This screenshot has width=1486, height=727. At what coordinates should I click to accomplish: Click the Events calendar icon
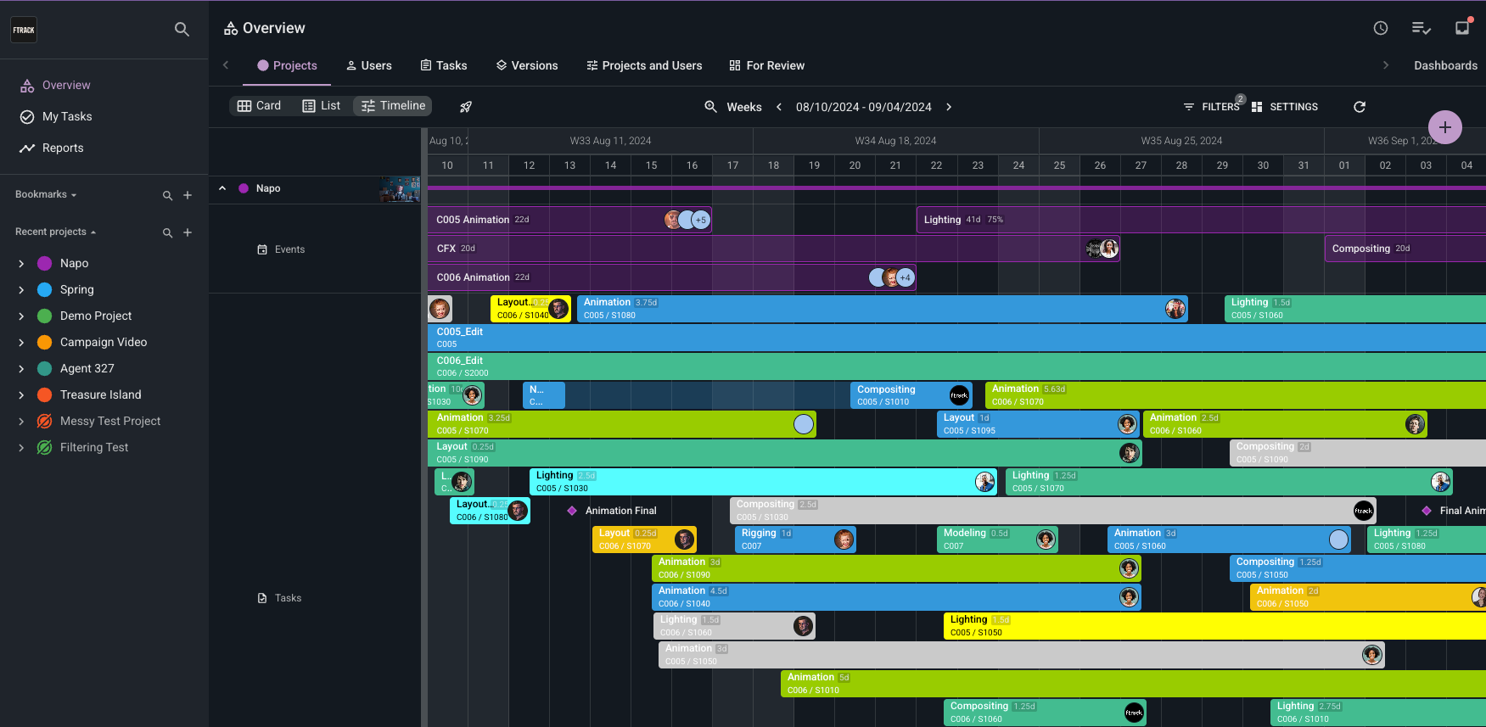tap(262, 249)
